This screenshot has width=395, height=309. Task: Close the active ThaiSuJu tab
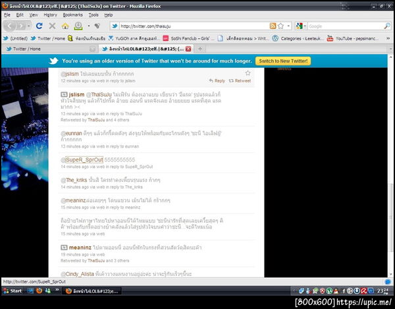coord(188,49)
